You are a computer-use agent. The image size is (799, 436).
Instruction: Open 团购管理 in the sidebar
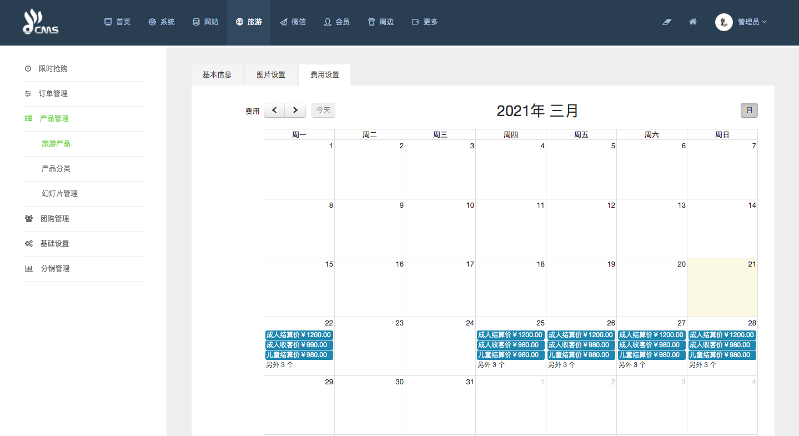[x=54, y=219]
